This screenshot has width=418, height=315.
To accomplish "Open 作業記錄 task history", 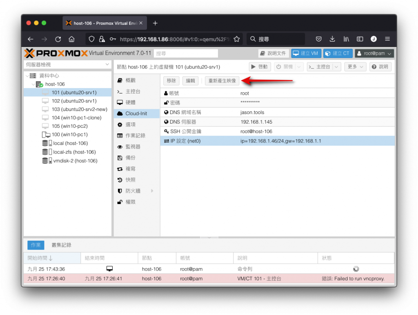I will (x=137, y=135).
